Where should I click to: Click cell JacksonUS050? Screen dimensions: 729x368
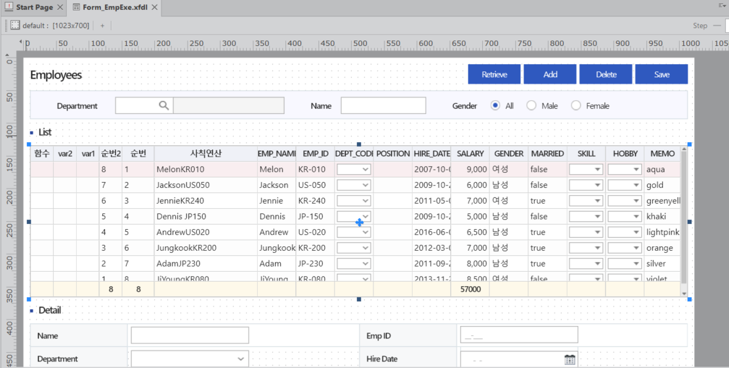tap(206, 185)
